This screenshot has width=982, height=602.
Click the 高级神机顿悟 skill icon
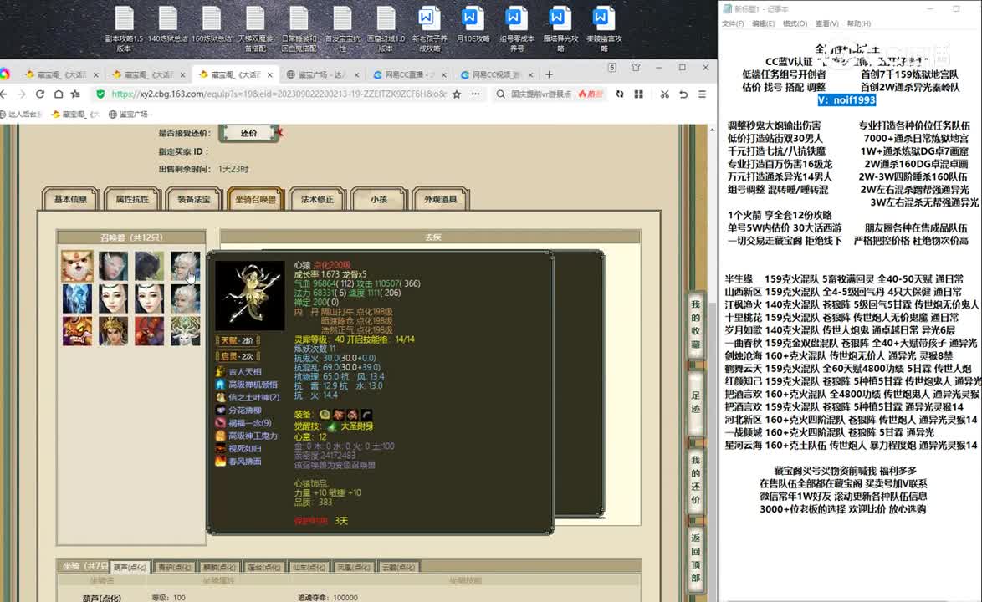coord(221,385)
